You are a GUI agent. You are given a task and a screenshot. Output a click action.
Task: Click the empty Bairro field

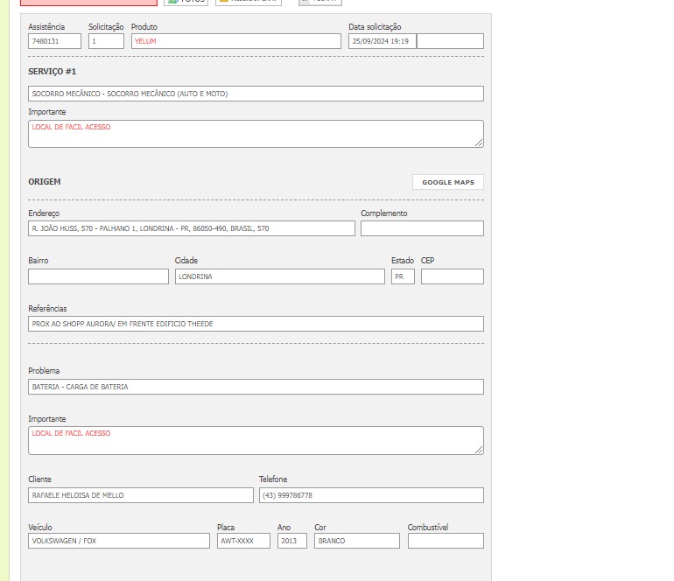[x=98, y=276]
